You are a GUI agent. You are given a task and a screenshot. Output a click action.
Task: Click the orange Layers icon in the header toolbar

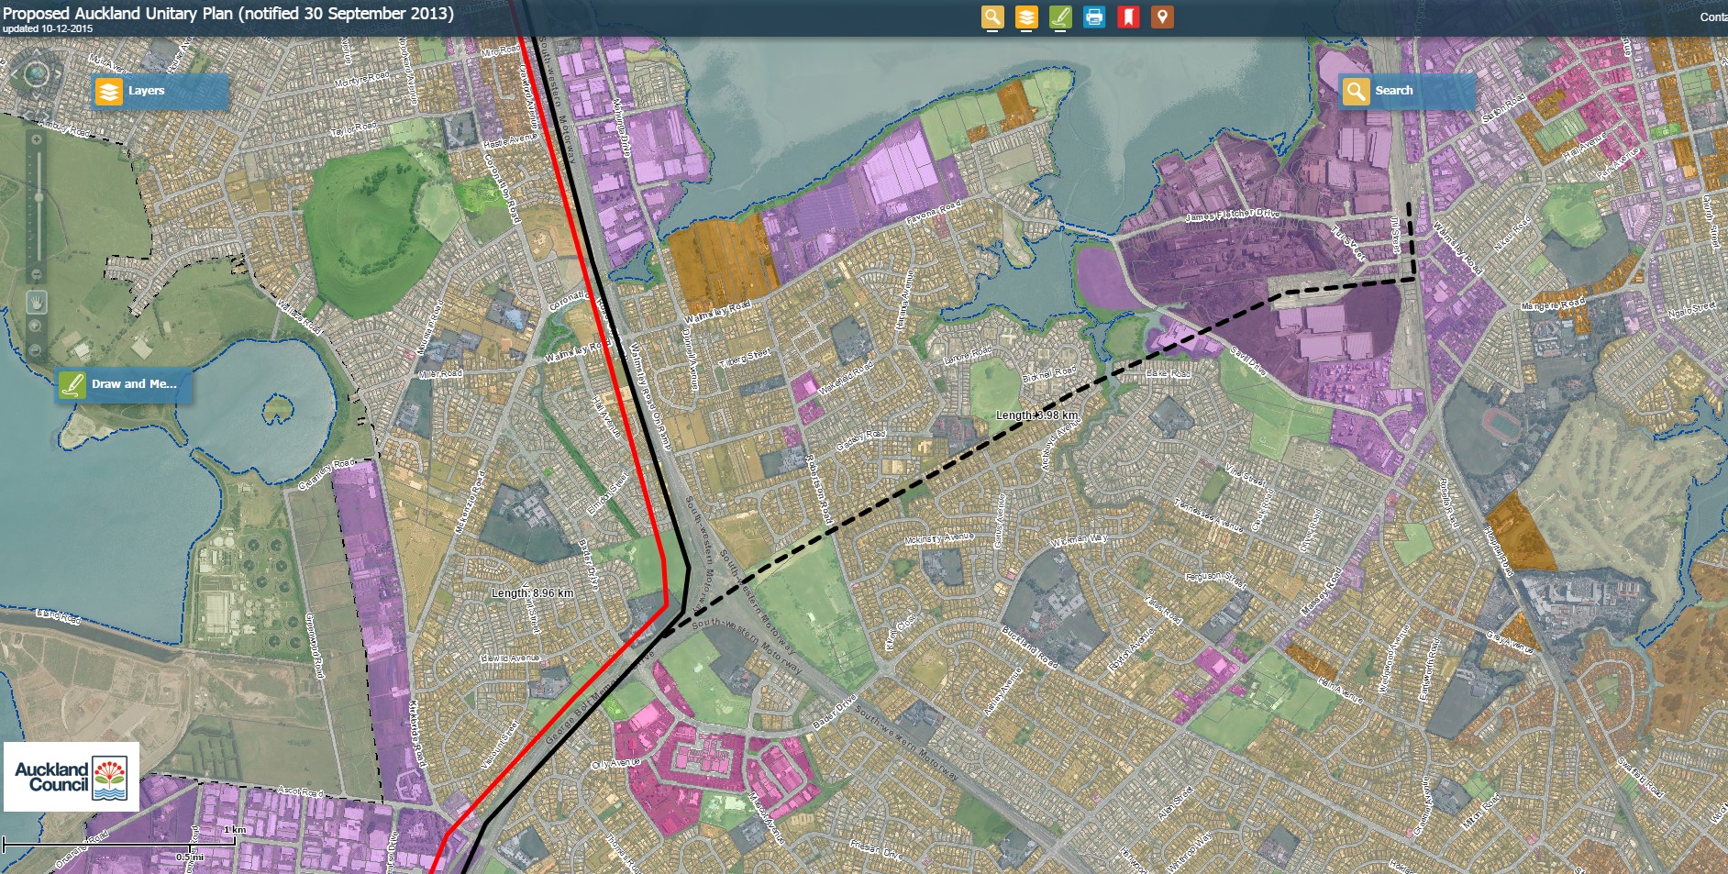[1025, 17]
